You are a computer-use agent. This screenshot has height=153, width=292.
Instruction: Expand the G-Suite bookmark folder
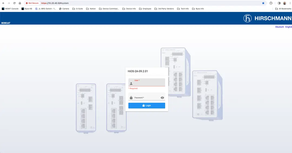(78, 9)
